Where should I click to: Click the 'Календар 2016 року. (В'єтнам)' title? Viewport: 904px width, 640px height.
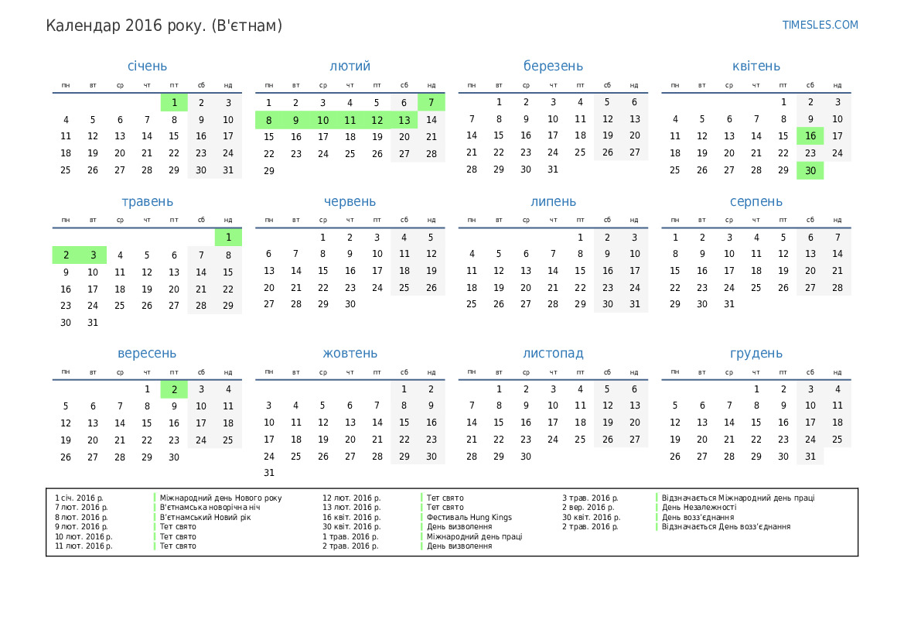(164, 26)
